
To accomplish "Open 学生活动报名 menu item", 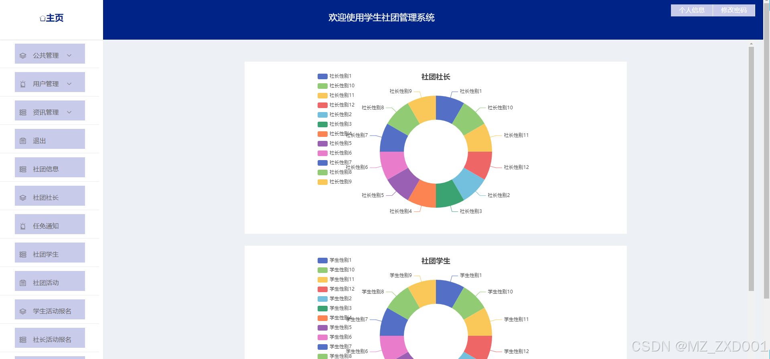I will 50,309.
